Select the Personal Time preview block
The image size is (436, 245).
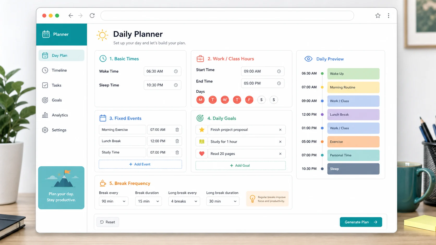pyautogui.click(x=353, y=155)
